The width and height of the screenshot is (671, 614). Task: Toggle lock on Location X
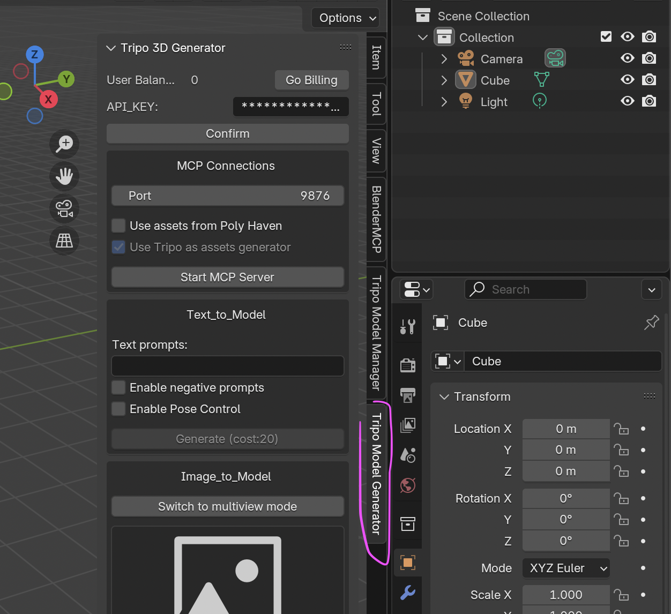[x=621, y=429]
